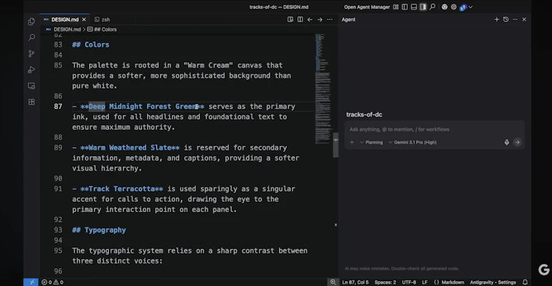Click line number 87 in gutter
The width and height of the screenshot is (552, 286).
coord(58,106)
